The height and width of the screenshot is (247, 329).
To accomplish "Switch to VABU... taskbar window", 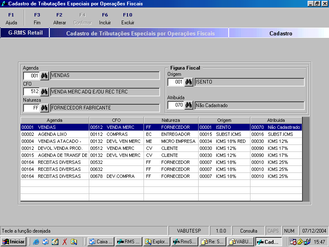I will (241, 242).
